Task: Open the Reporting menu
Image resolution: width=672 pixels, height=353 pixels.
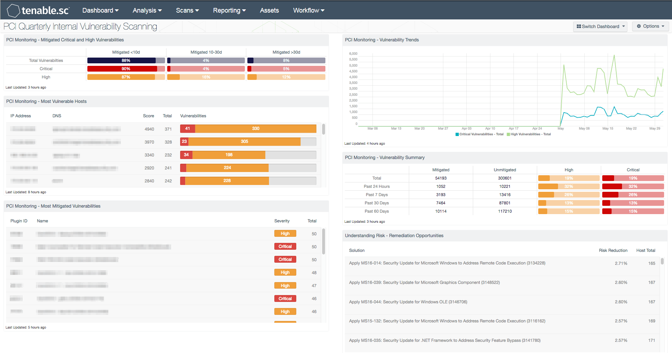Action: [x=229, y=10]
